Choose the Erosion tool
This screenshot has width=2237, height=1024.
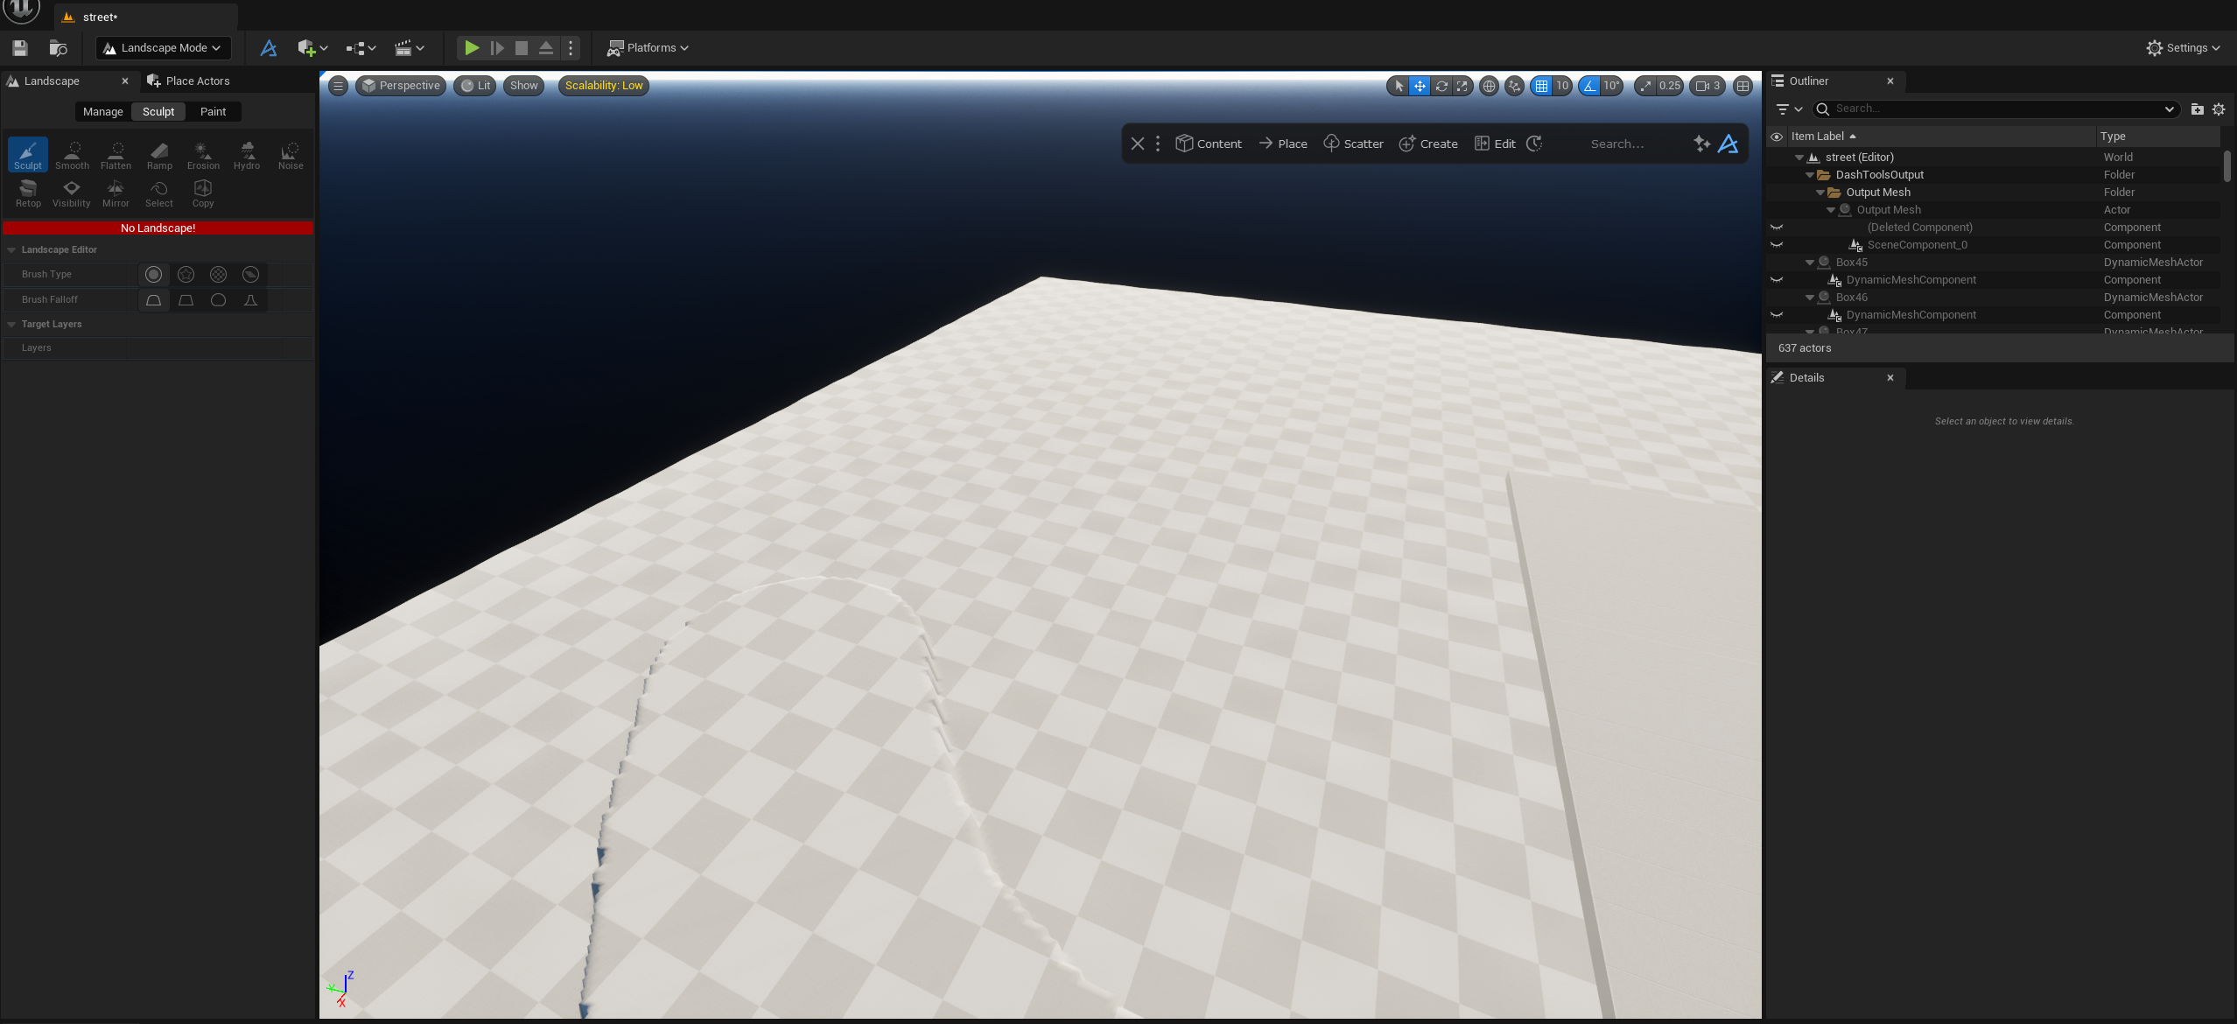[x=203, y=155]
